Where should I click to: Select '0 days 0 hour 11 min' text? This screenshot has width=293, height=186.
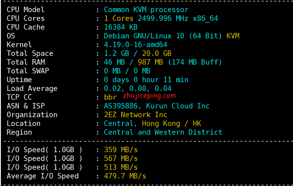(146, 80)
